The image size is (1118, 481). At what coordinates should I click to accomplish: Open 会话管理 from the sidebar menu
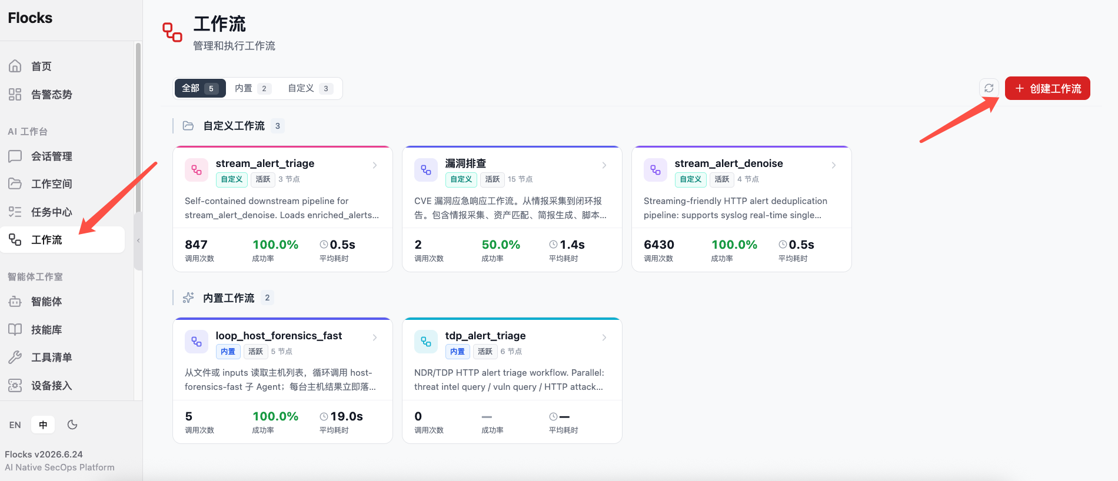[62, 156]
